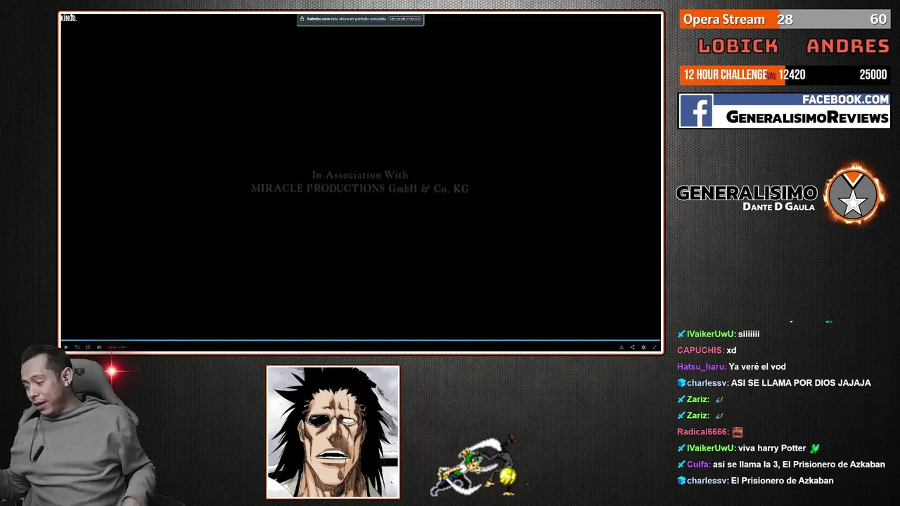Click the exit full screen notification button
Viewport: 900px width, 506px height.
click(404, 19)
